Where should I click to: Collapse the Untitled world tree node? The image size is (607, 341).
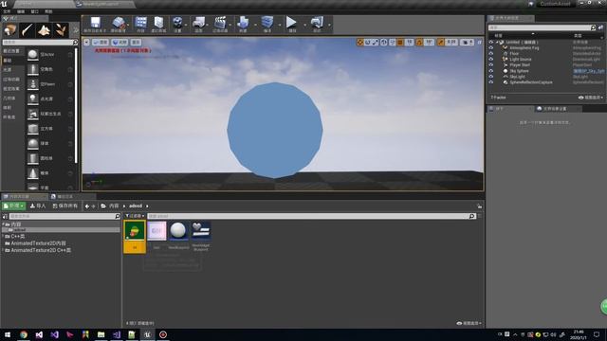497,42
